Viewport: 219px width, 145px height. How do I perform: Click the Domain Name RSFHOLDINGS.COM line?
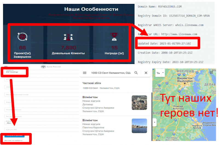click(160, 7)
